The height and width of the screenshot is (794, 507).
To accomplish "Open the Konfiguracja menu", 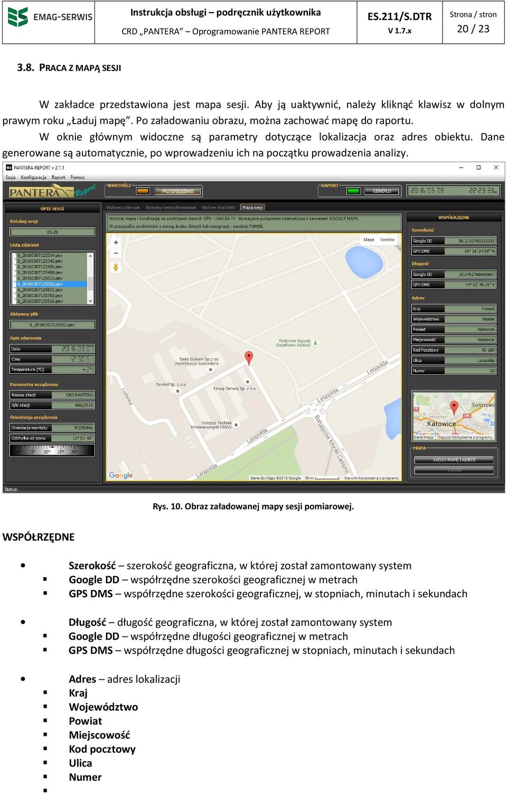I will (x=33, y=177).
